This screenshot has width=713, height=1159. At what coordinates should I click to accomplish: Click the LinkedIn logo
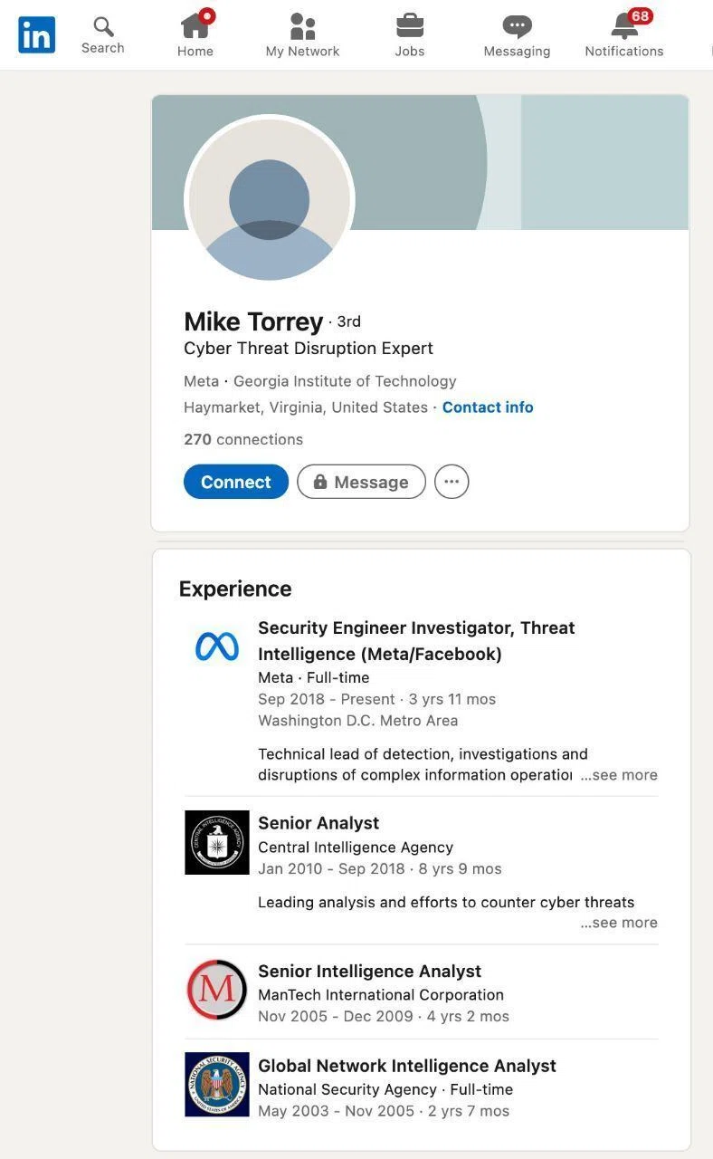point(36,34)
